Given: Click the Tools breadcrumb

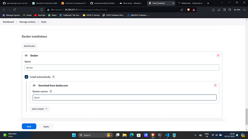Looking at the screenshot, I should (x=44, y=22).
